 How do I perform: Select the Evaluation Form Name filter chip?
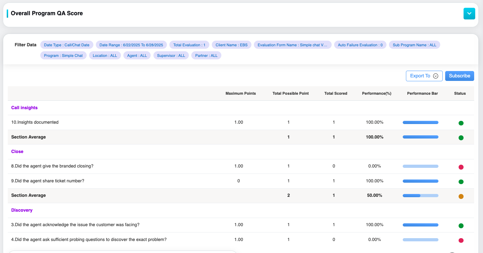pos(292,45)
